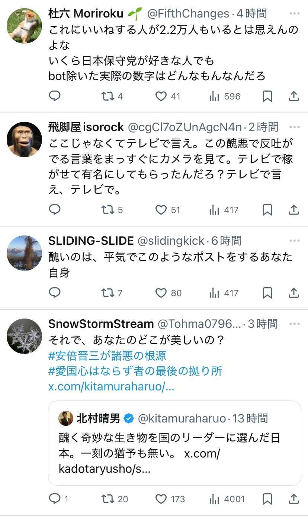Bookmark the SnowStormStream post
The height and width of the screenshot is (516, 308).
click(x=267, y=499)
